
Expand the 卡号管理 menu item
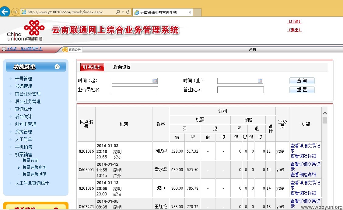(23, 79)
